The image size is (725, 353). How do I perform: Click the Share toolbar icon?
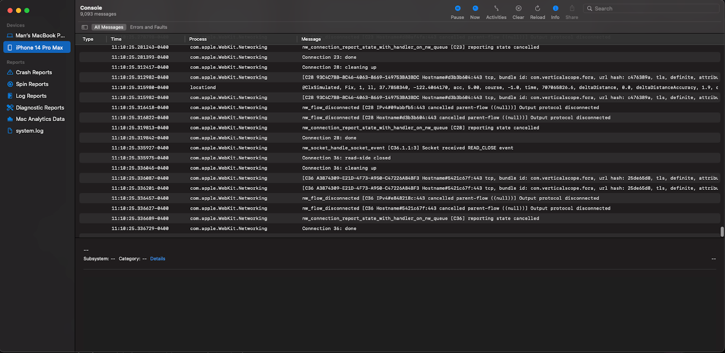[x=572, y=12]
